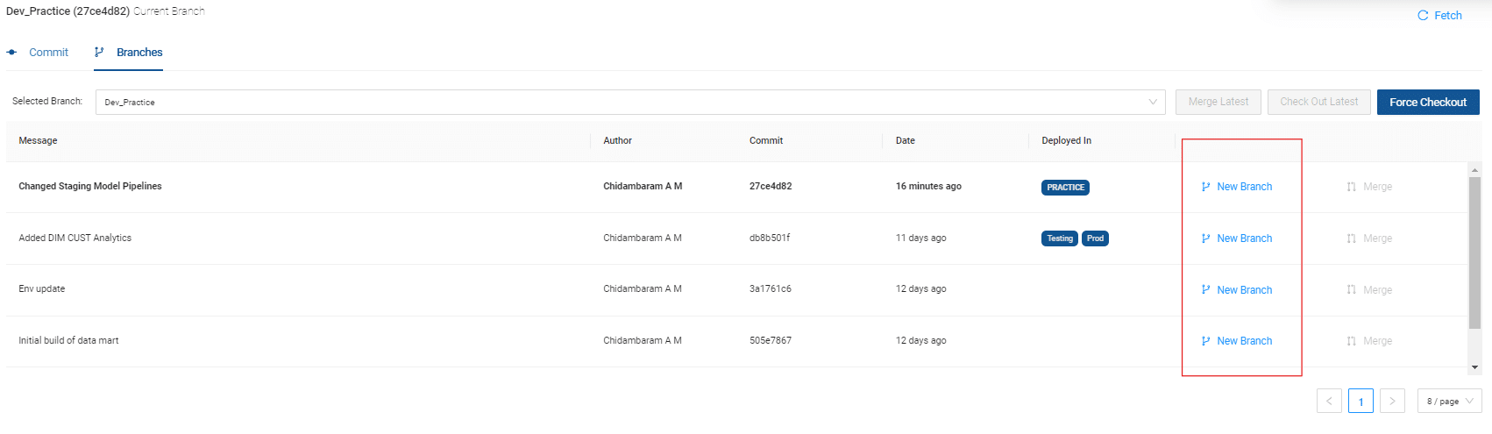The width and height of the screenshot is (1492, 434).
Task: Click the Fetch refresh icon
Action: click(x=1423, y=16)
